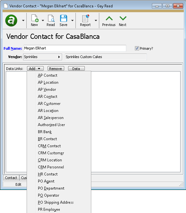Click the Full Name input field

(x=75, y=48)
